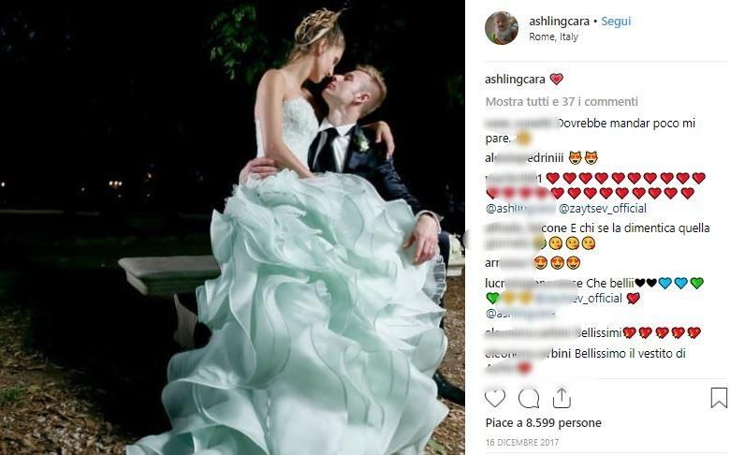The height and width of the screenshot is (455, 730).
Task: Open the first @zaytsev_official mention link
Action: tap(603, 208)
